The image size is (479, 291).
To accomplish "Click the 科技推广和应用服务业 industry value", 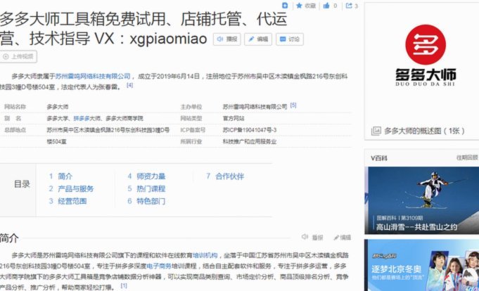I will [x=250, y=142].
